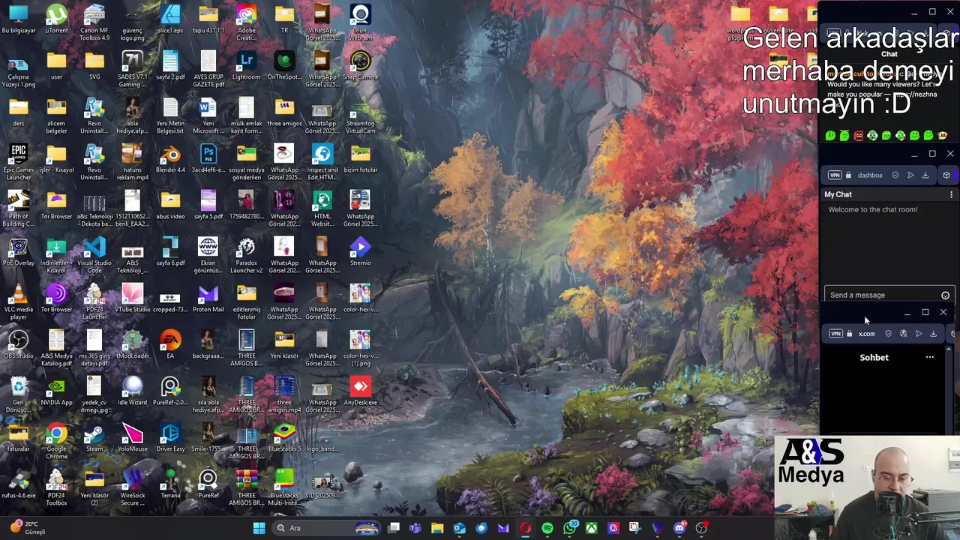
Task: Click VPN badge in x.com window
Action: [x=835, y=333]
